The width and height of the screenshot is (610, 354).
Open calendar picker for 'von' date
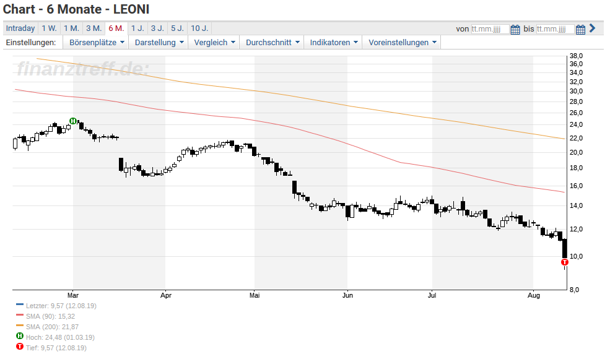(x=515, y=30)
